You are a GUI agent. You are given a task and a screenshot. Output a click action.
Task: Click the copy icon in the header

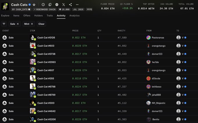tap(50, 5)
